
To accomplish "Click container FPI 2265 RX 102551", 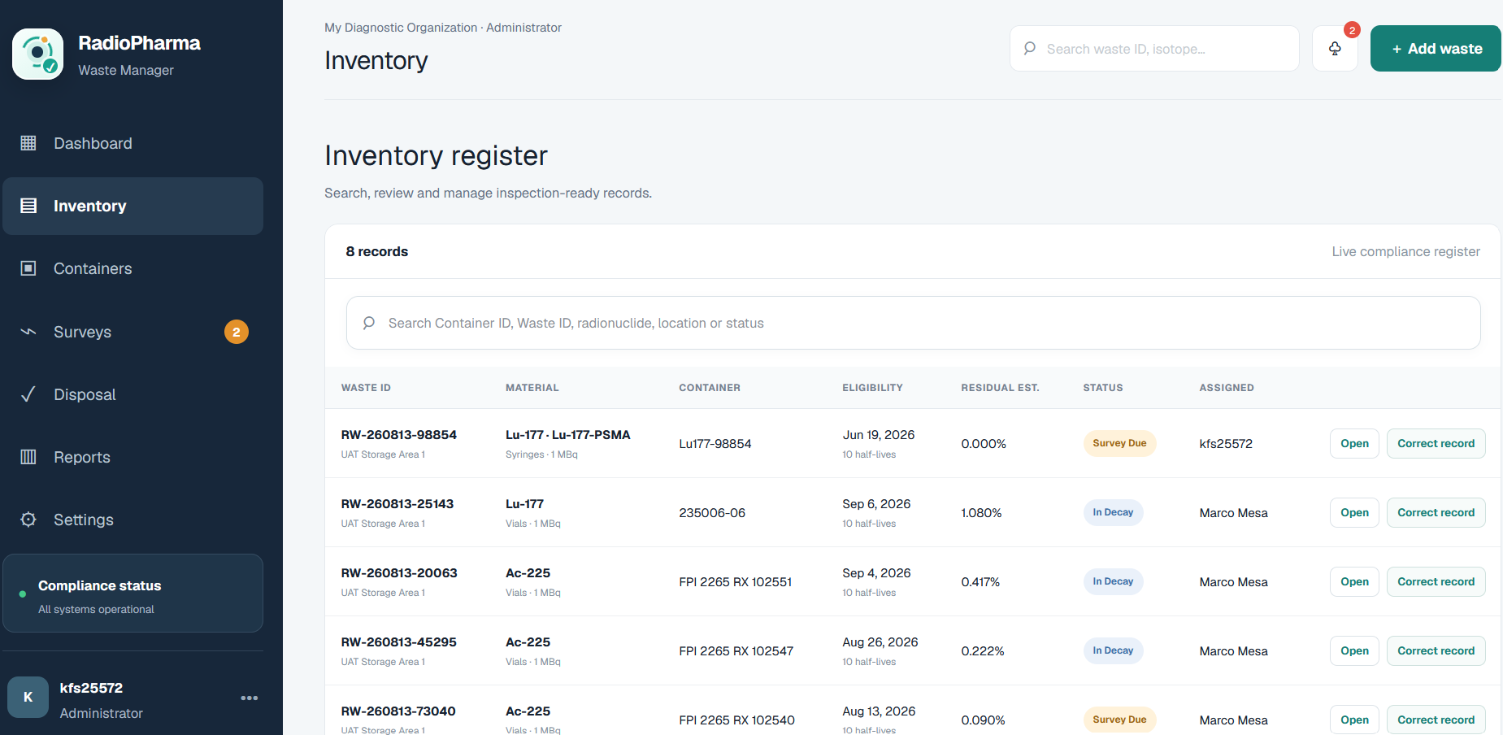I will (x=736, y=582).
